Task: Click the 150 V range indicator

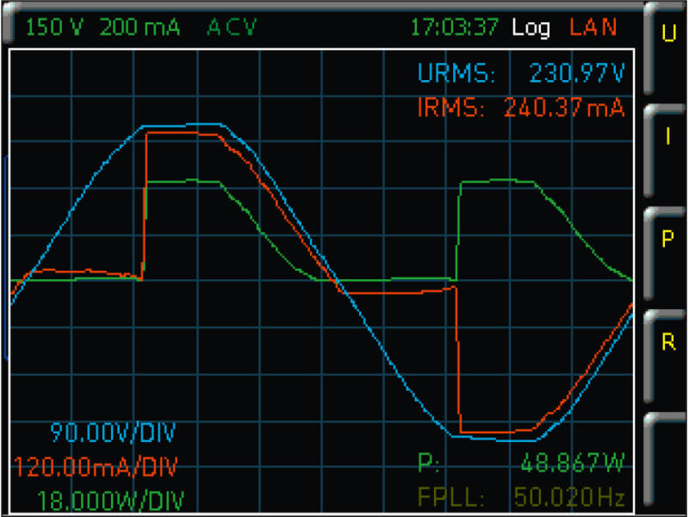Action: (54, 28)
